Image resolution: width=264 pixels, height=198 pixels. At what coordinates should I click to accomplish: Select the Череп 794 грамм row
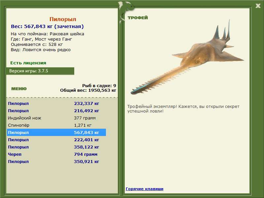coord(56,154)
